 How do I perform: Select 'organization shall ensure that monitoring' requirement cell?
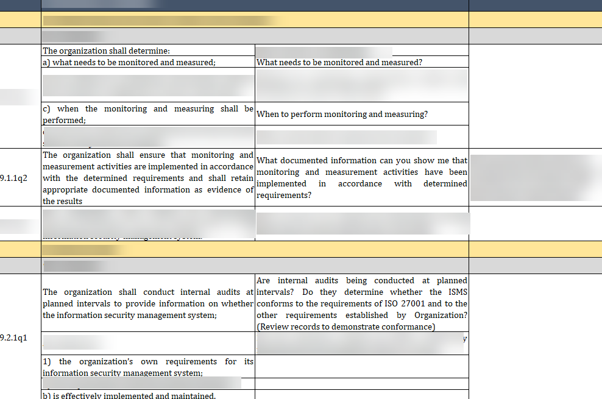[147, 178]
